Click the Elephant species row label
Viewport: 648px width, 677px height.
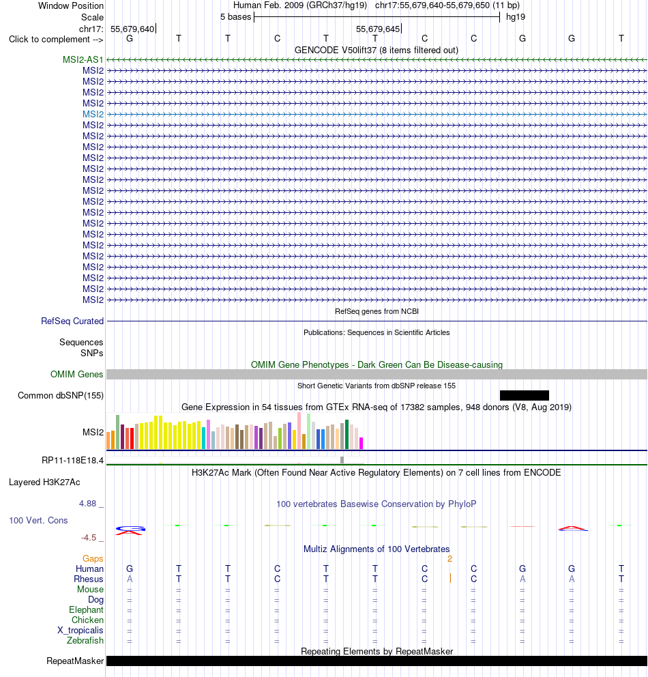(x=86, y=609)
